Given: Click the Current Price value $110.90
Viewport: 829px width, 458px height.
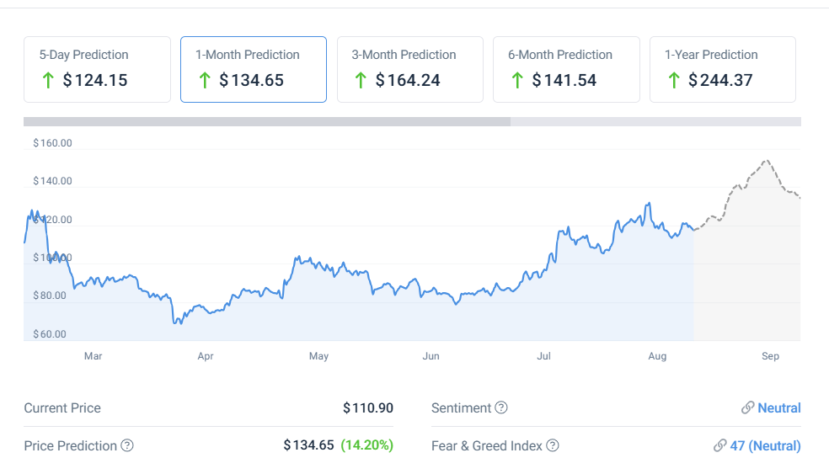Looking at the screenshot, I should [x=368, y=407].
